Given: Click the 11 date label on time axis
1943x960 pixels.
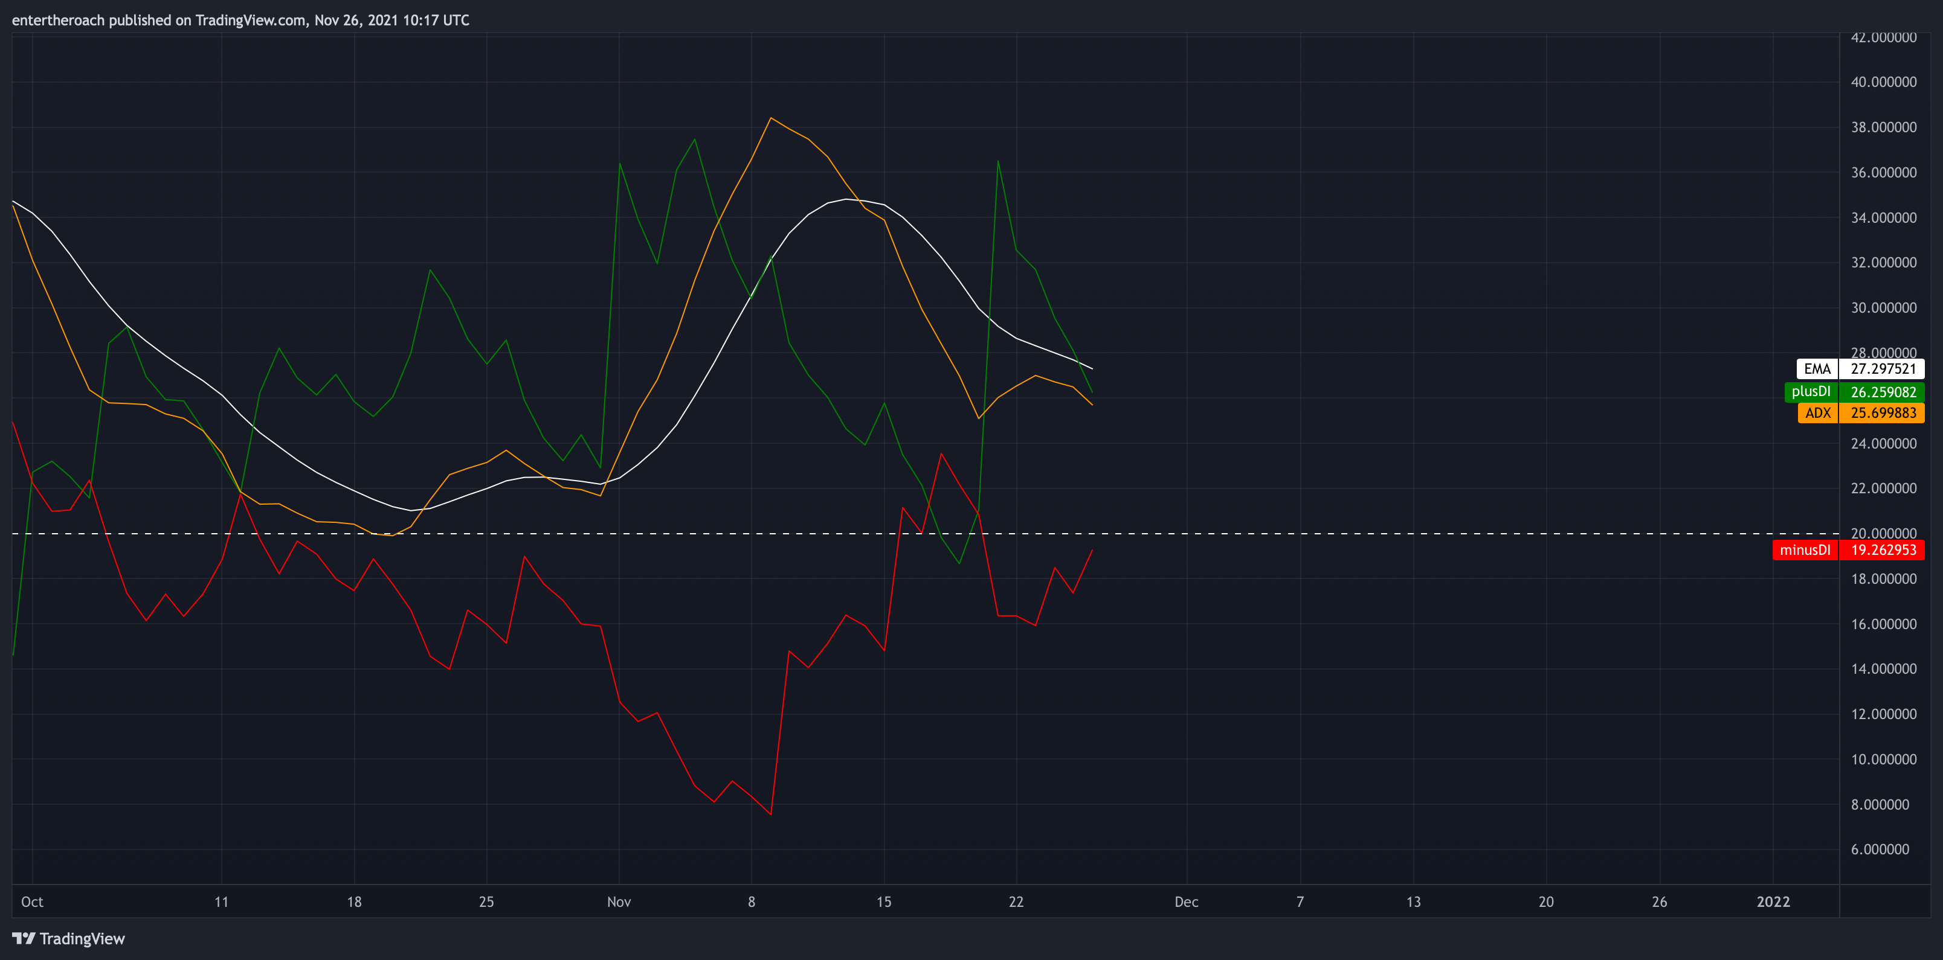Looking at the screenshot, I should [221, 902].
